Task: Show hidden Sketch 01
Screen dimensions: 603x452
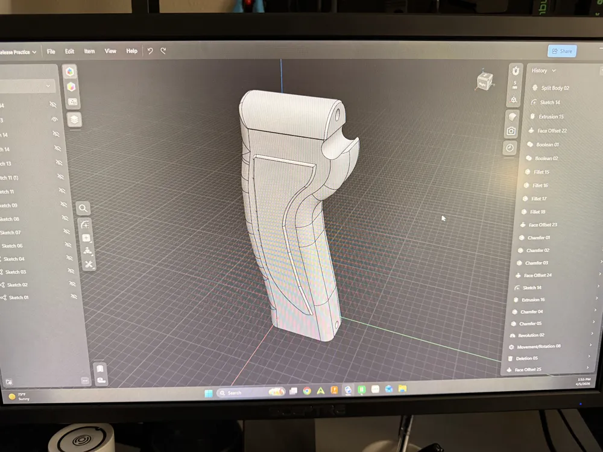Action: (x=74, y=297)
